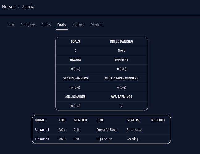Click the STATUS column header

pos(133,120)
